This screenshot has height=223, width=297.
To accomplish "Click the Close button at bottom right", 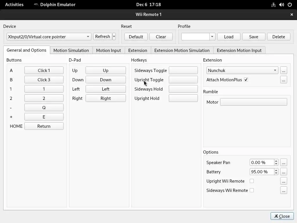I will tap(282, 216).
